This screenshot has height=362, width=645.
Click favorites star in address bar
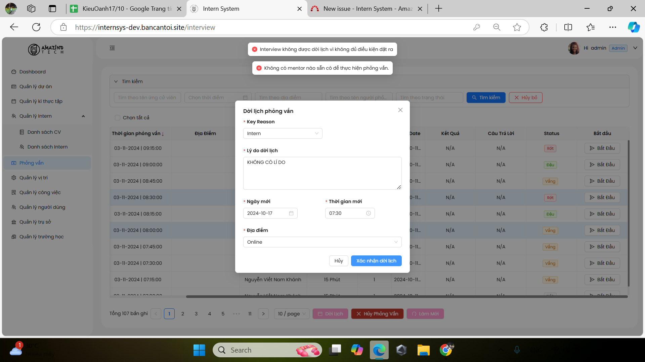(517, 27)
